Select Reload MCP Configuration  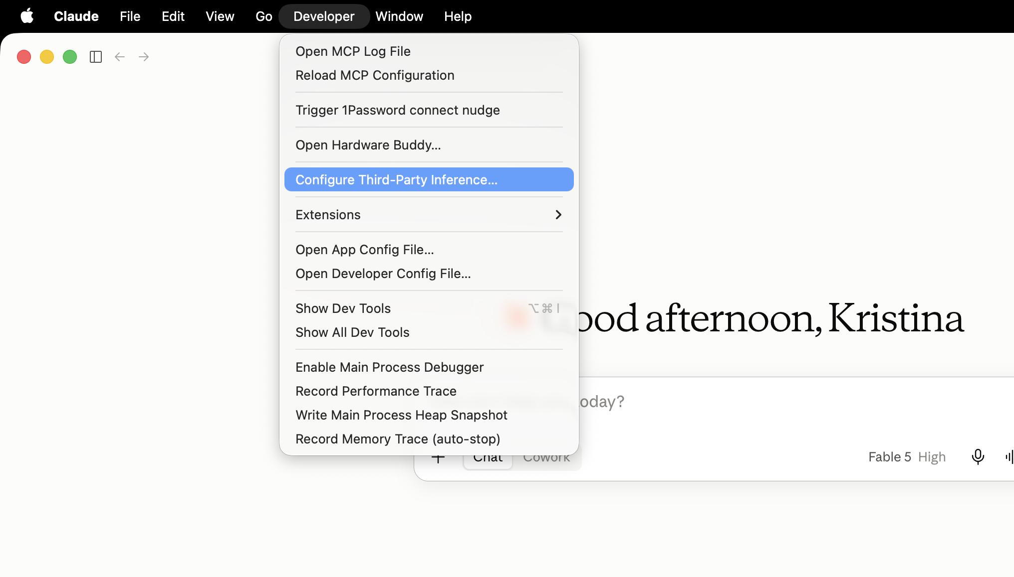pos(429,75)
